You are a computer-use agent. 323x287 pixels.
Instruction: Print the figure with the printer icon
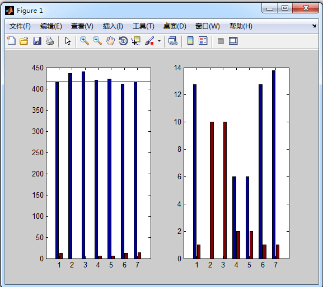pos(50,41)
